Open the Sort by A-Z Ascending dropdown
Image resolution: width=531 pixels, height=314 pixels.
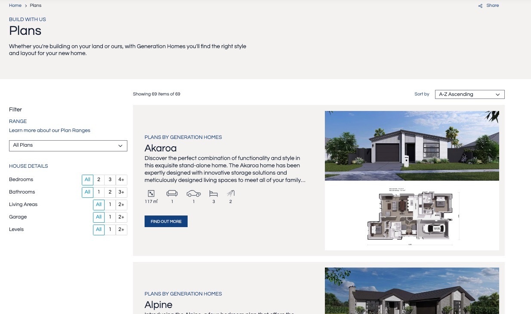[x=469, y=94]
